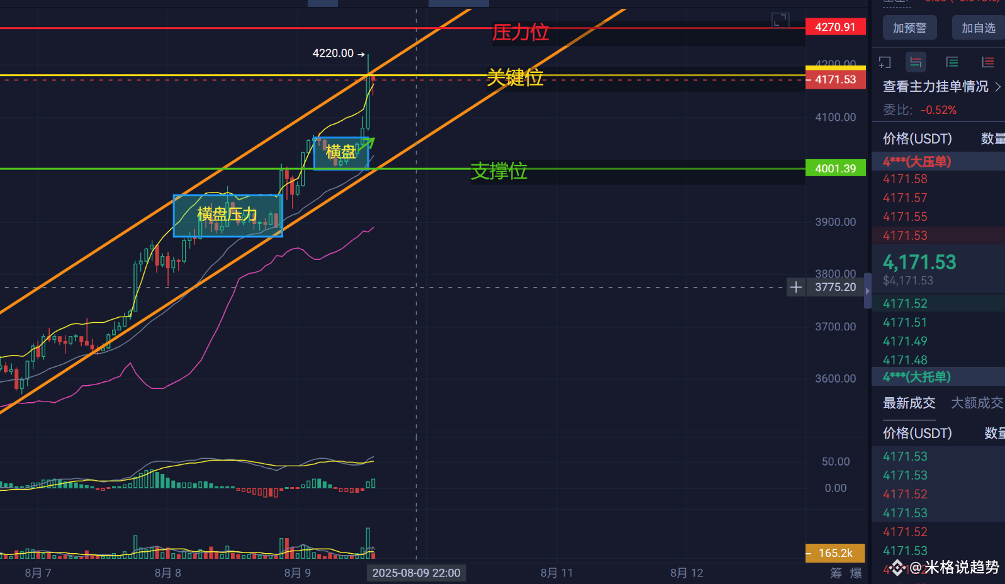1005x584 pixels.
Task: Click the 8月 12 date on time axis
Action: click(687, 573)
